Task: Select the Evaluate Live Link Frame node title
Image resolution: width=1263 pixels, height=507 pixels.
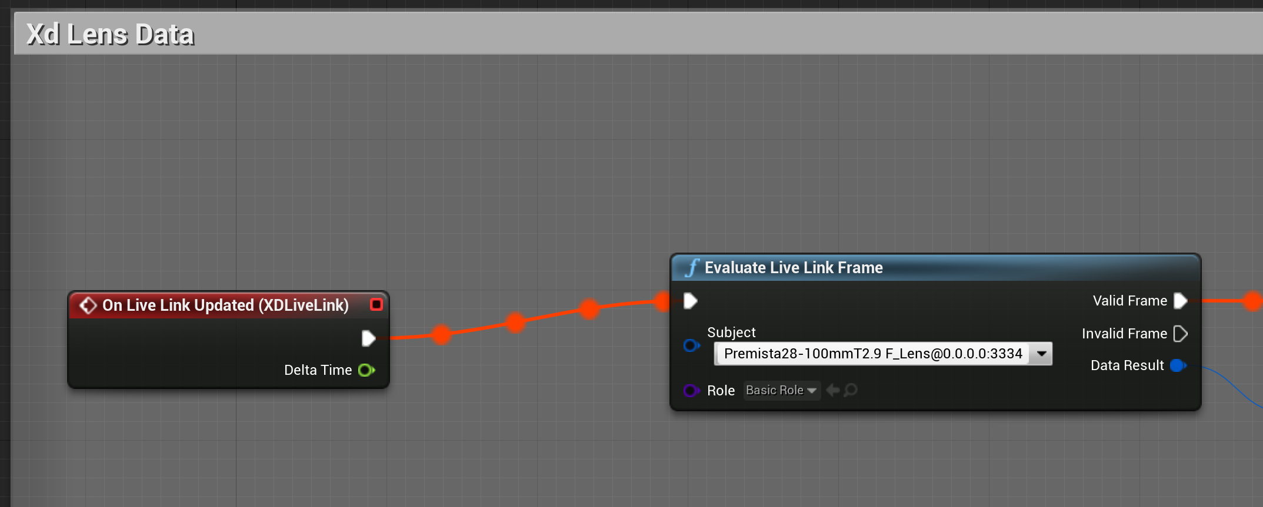Action: (794, 268)
